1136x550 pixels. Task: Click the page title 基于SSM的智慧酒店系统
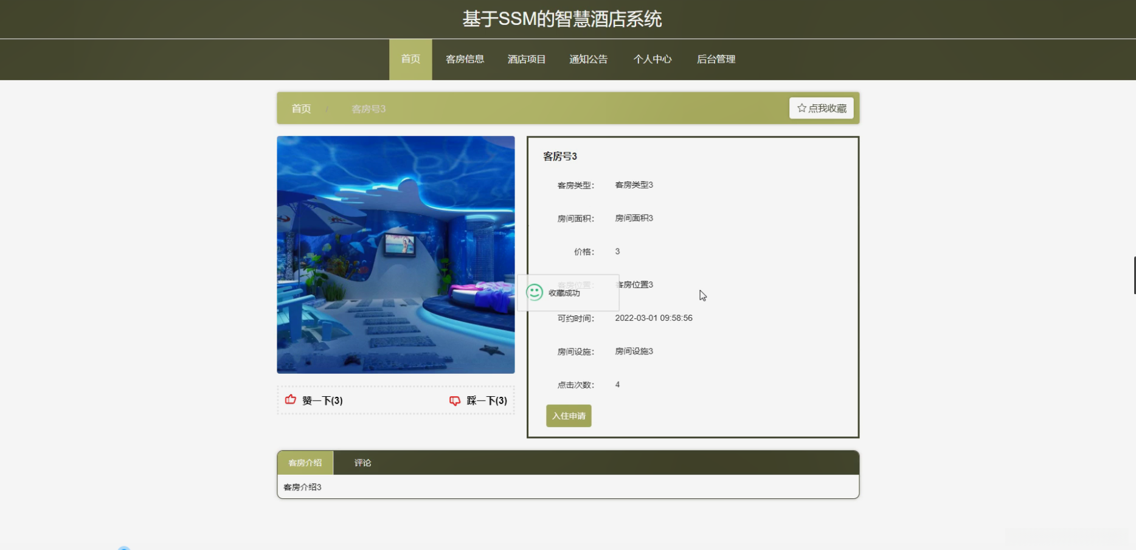(x=562, y=19)
